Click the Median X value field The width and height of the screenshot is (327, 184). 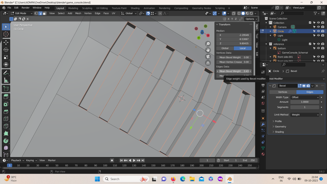(x=234, y=35)
